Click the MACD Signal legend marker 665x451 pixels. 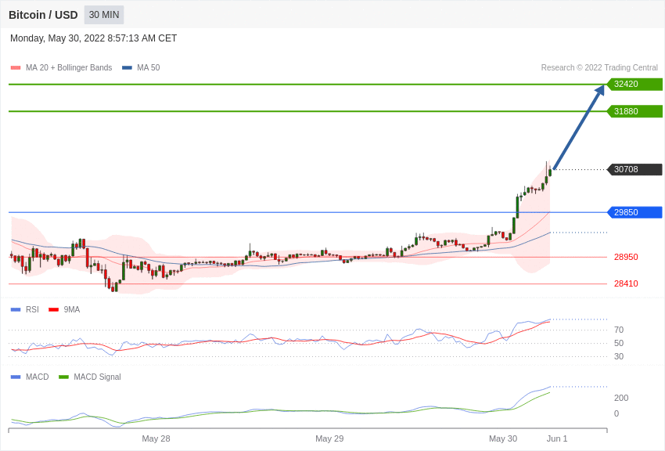tap(63, 377)
